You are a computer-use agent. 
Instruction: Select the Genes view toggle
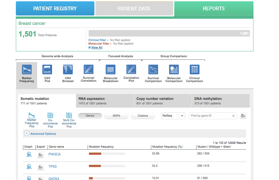point(90,116)
